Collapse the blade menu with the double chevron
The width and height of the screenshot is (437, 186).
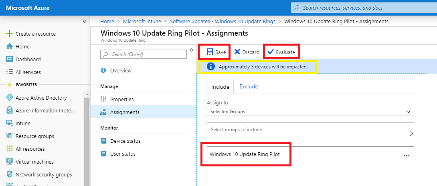point(192,50)
